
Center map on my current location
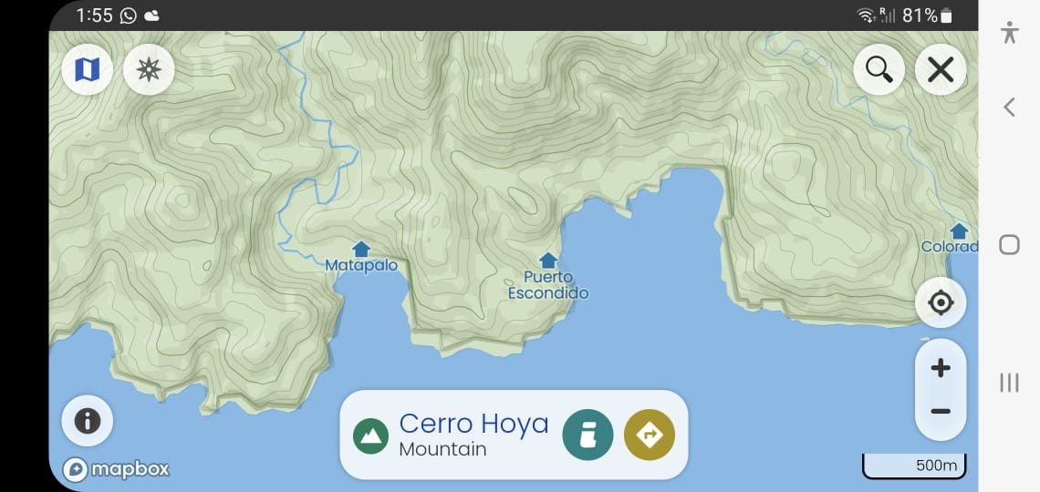coord(941,302)
